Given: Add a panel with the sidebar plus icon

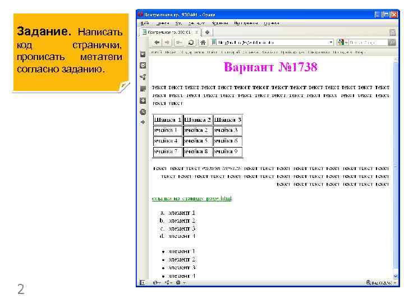Looking at the screenshot, I should [143, 122].
